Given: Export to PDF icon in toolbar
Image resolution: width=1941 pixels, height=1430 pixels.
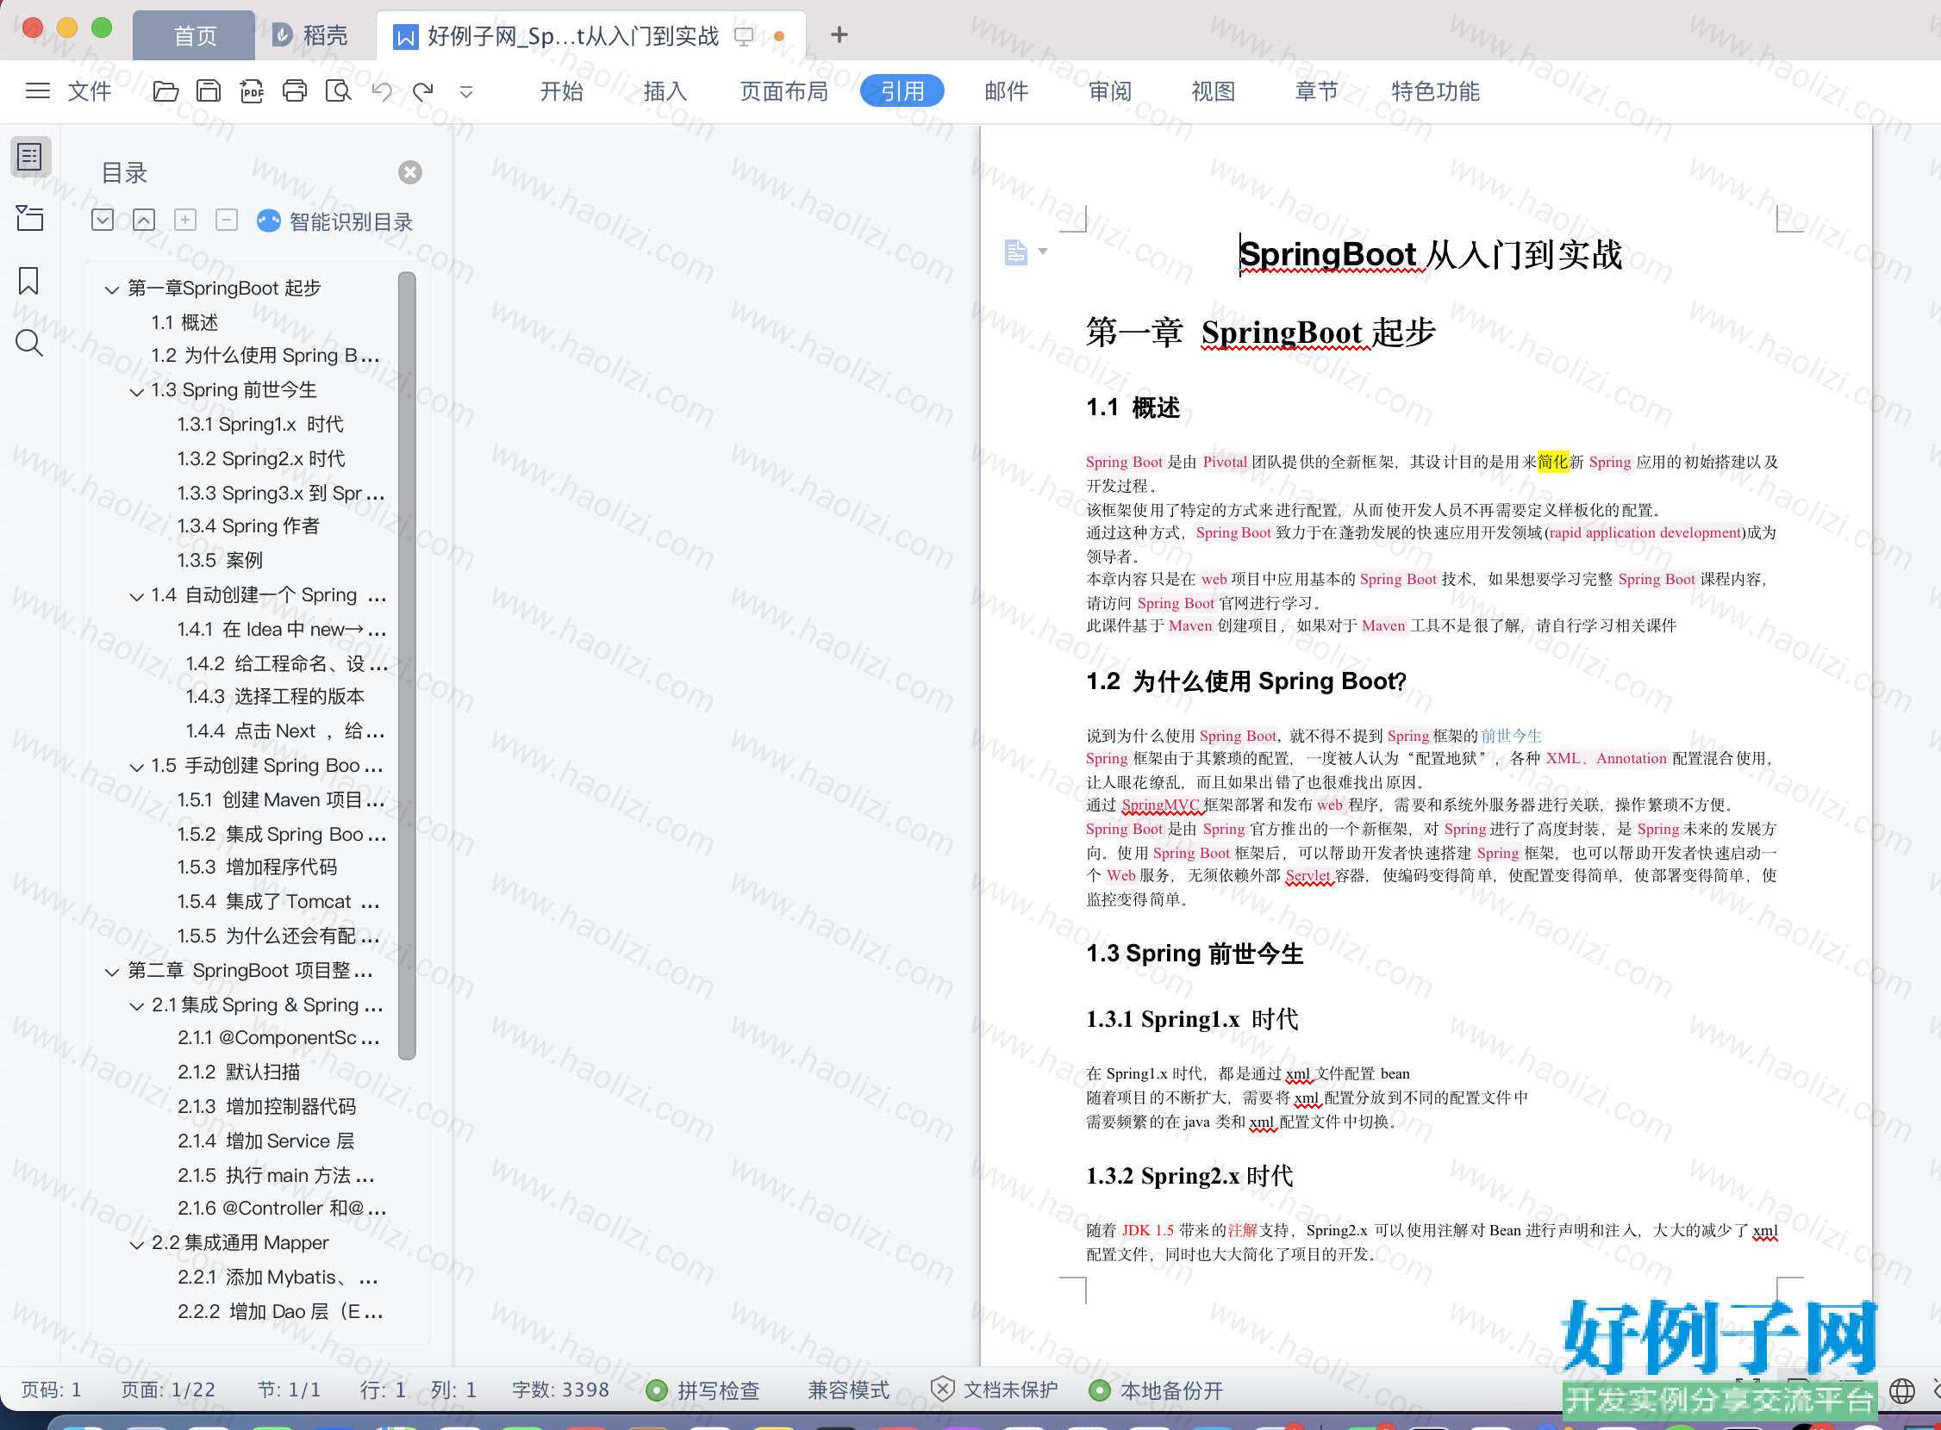Looking at the screenshot, I should 252,91.
